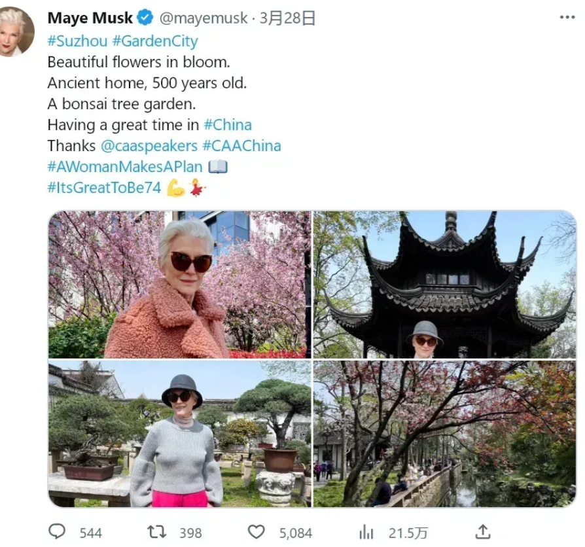Screen dimensions: 585x547
Task: Open the #Suzhou hashtag
Action: pos(78,41)
